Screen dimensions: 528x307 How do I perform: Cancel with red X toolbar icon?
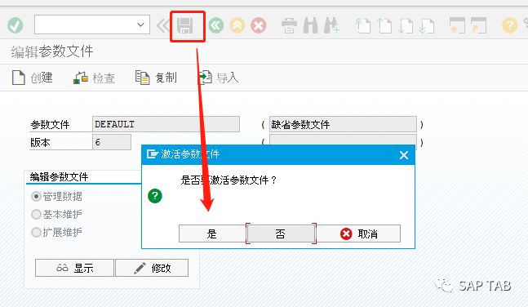click(258, 25)
